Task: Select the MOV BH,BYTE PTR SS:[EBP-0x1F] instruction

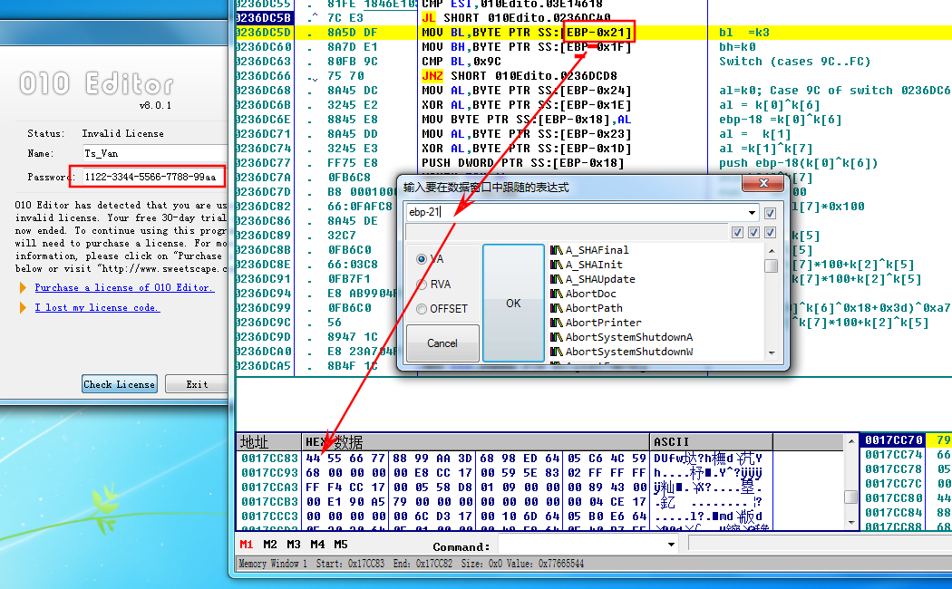Action: point(527,47)
